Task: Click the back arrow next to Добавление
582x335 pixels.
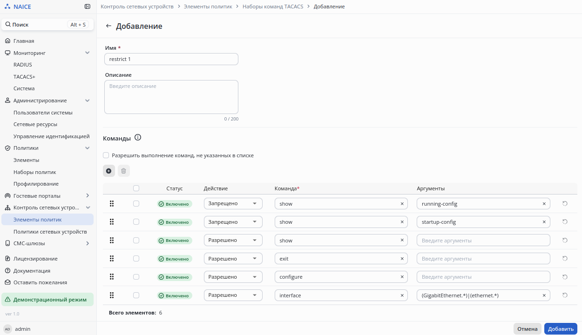Action: point(108,26)
